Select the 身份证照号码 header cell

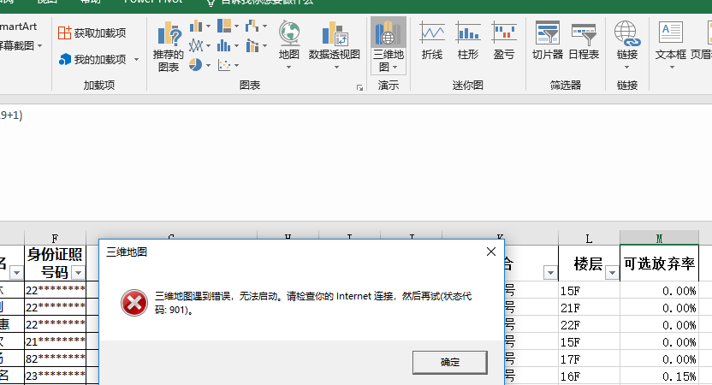point(55,264)
